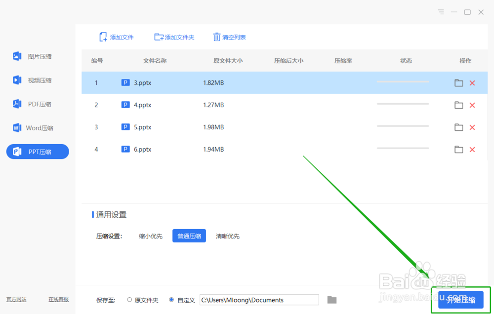Screen dimensions: 494x314
Task: Click progress bar in 3.pptx row
Action: (x=403, y=81)
